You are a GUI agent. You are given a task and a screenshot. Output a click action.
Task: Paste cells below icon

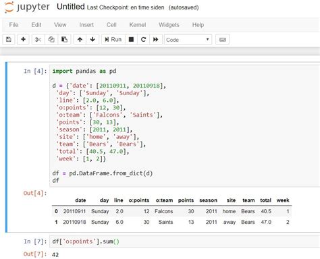[x=64, y=40]
